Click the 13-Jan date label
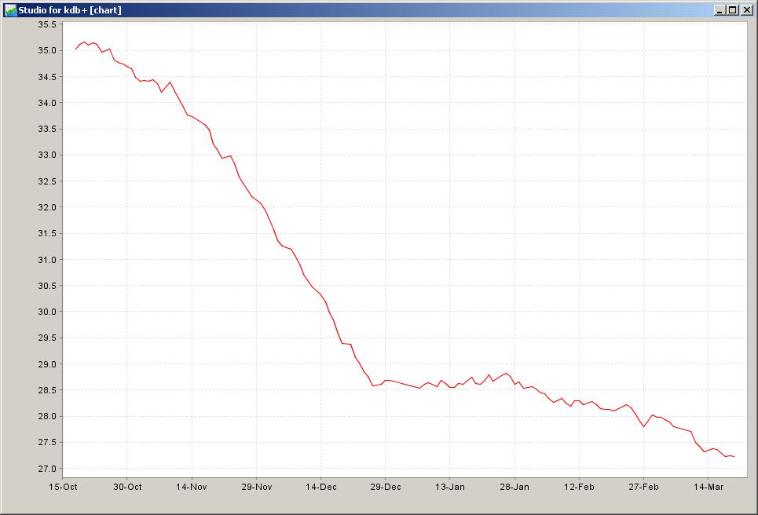 coord(449,487)
